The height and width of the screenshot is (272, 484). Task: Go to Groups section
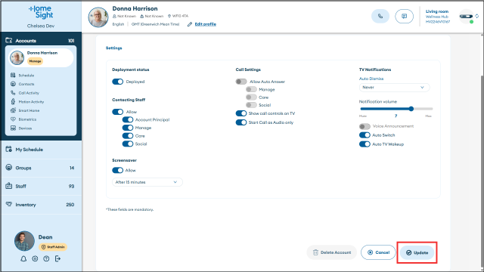point(42,168)
